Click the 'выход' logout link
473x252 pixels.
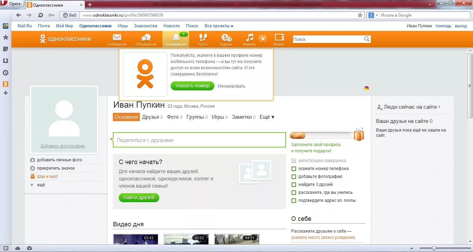[461, 26]
